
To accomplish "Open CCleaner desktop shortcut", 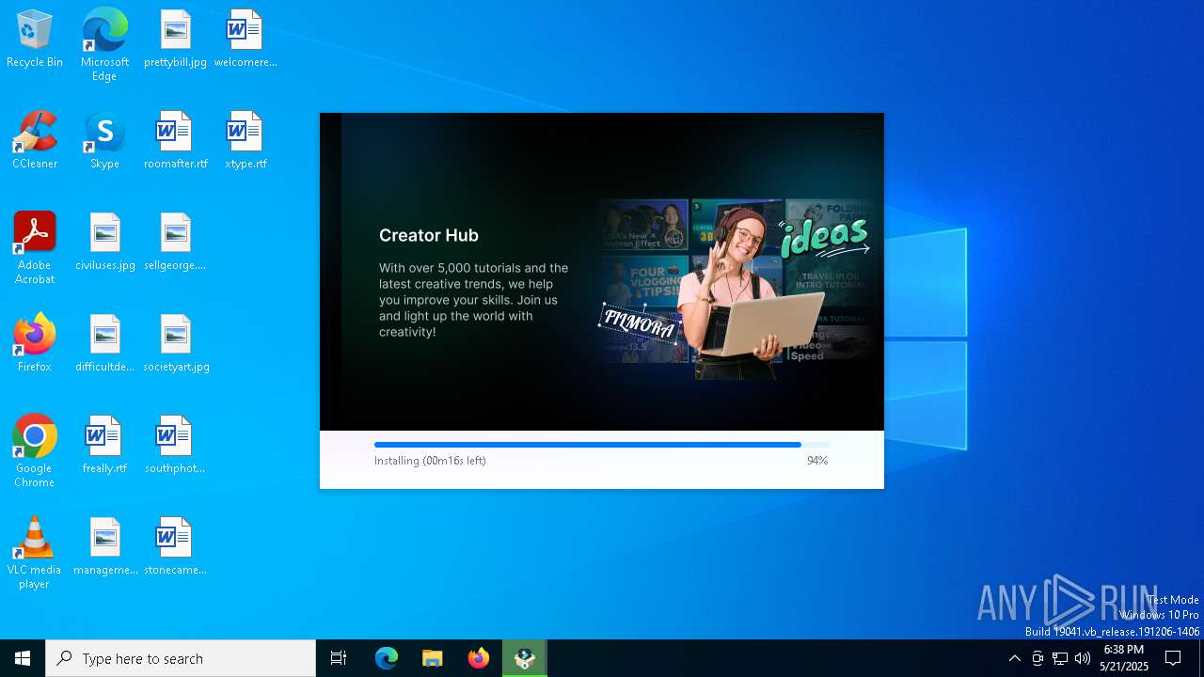I will pos(35,141).
